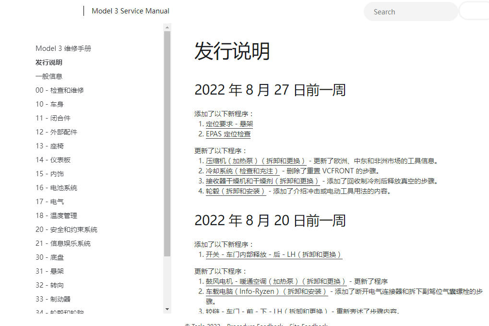Click the Search input field
The height and width of the screenshot is (326, 489).
coord(410,12)
